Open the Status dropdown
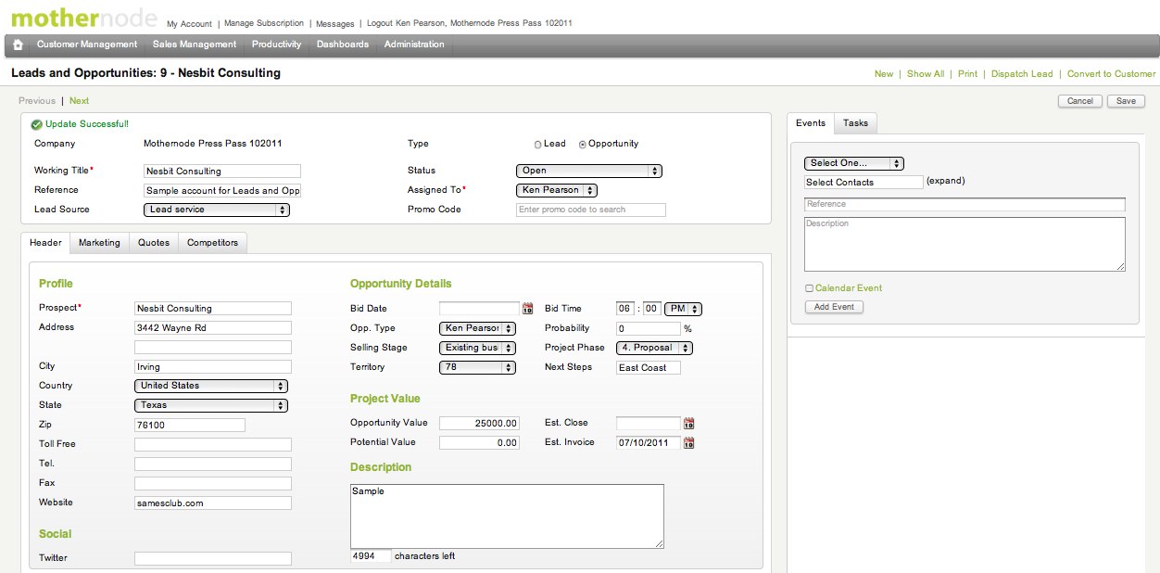Image resolution: width=1160 pixels, height=573 pixels. pos(588,171)
